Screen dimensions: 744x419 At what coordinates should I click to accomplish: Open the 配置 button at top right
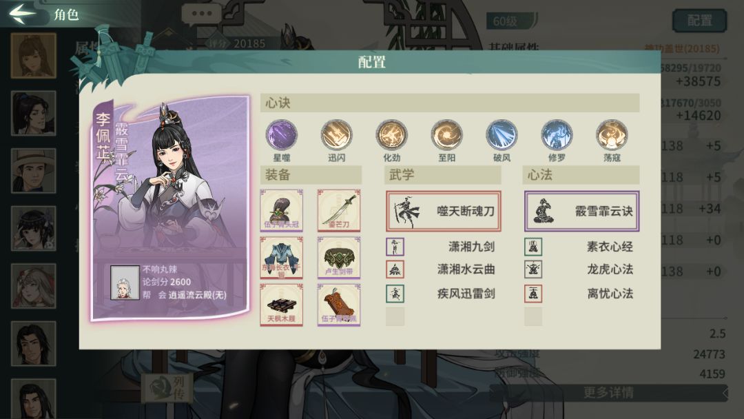click(699, 21)
